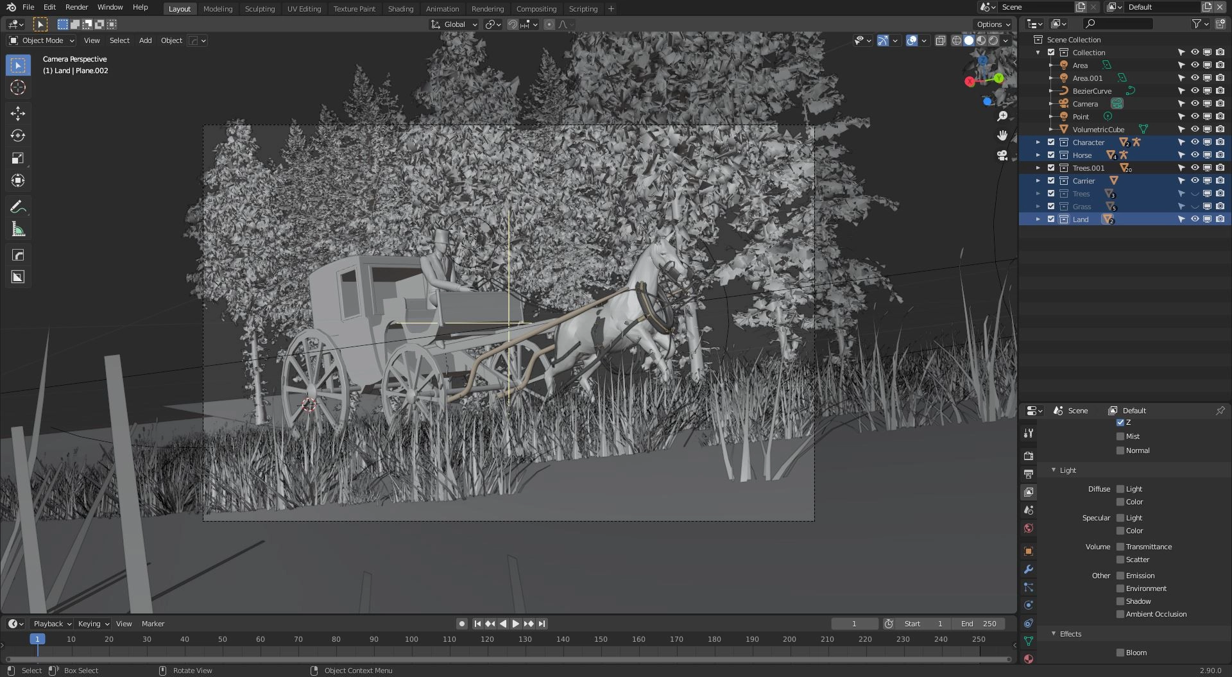Expand the Character collection
1232x677 pixels.
[1038, 142]
